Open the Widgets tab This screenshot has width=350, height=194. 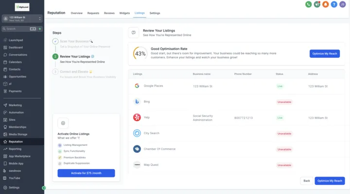tap(124, 13)
